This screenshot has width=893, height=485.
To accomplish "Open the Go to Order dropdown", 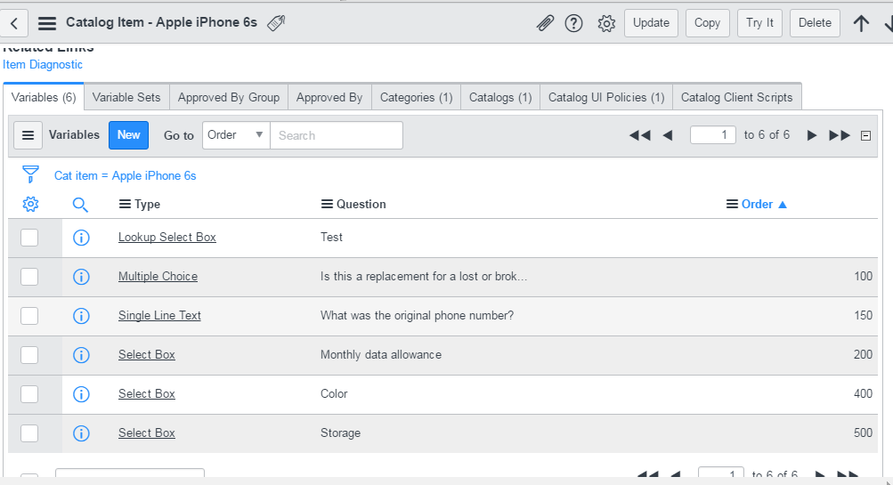I will 236,135.
